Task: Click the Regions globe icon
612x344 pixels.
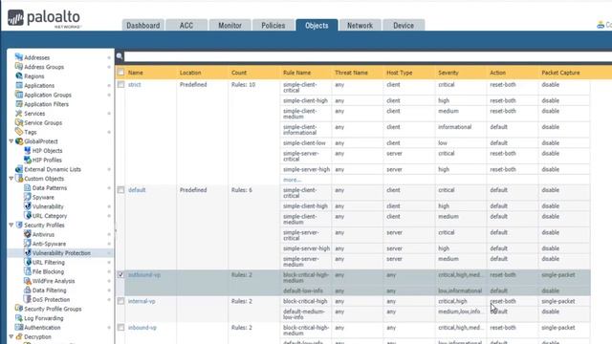Action: point(19,75)
